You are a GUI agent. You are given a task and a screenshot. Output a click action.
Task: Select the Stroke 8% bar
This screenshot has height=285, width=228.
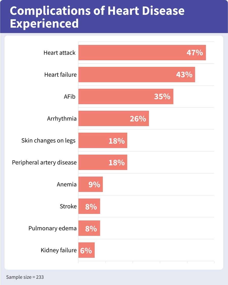(89, 206)
